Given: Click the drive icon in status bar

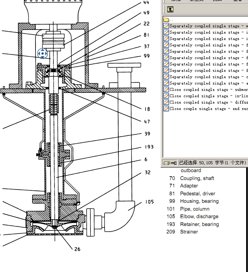Looking at the screenshot, I should [166, 163].
